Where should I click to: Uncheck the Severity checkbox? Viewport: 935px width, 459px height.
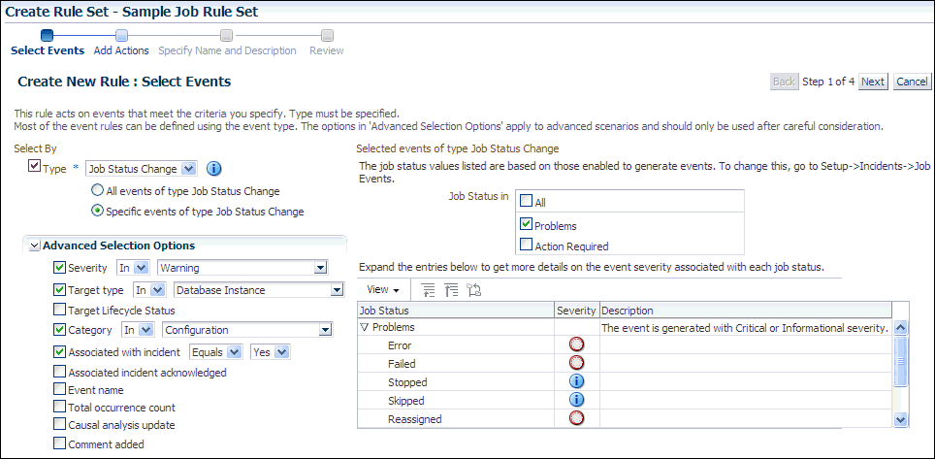[59, 268]
